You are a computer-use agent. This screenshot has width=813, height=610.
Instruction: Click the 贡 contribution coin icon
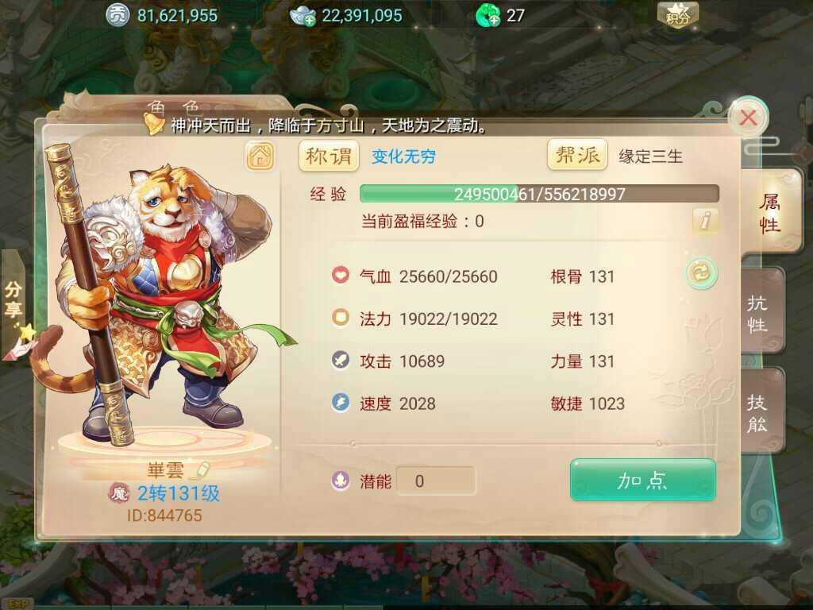coord(118,16)
